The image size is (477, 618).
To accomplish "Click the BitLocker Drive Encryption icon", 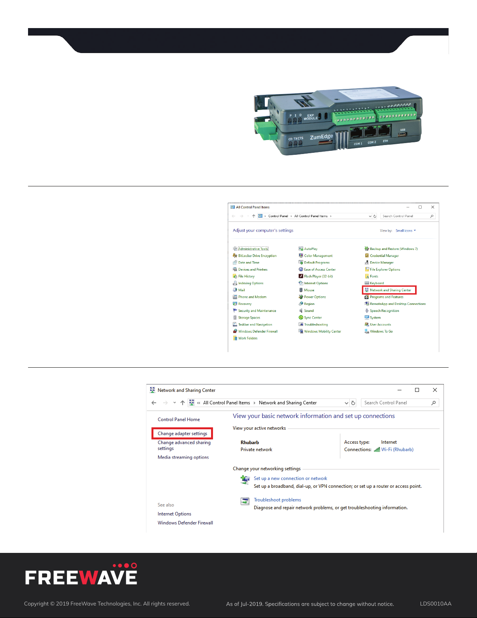I will tap(235, 256).
